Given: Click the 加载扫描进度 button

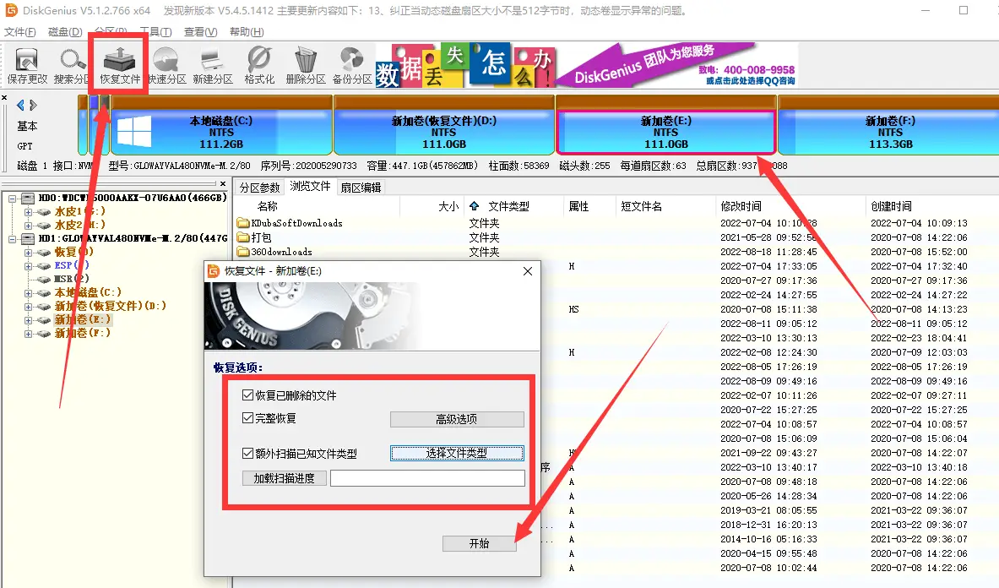Looking at the screenshot, I should (x=284, y=478).
